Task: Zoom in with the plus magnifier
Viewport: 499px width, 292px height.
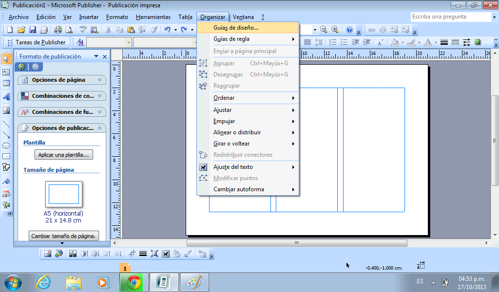Action: coord(335,30)
